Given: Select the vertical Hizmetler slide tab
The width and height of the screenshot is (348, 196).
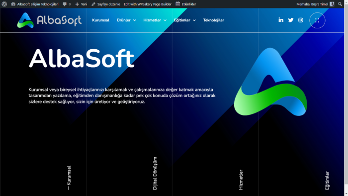Looking at the screenshot, I should pos(241,180).
